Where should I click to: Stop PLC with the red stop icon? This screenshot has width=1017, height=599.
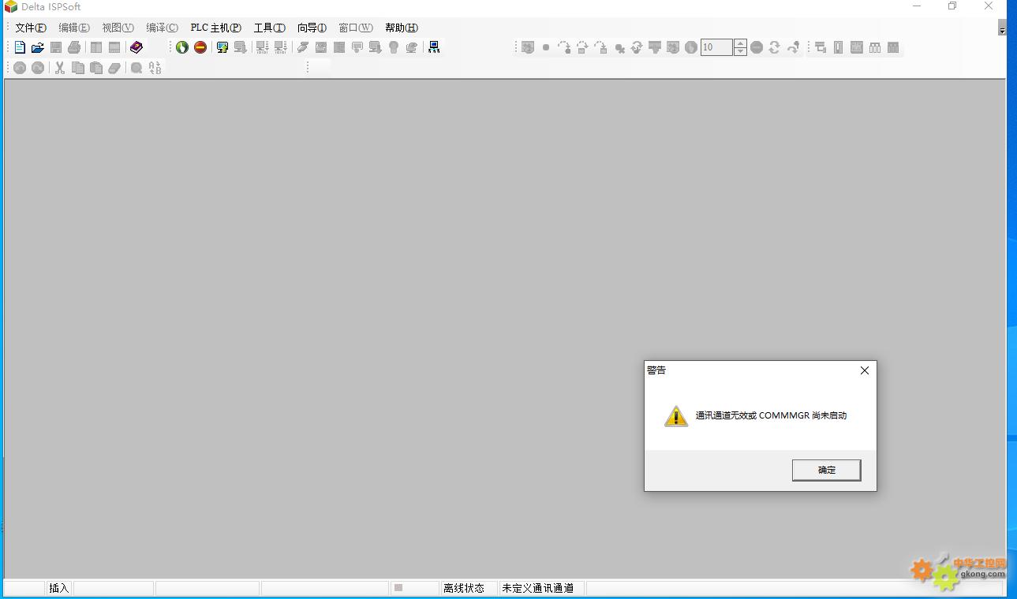pyautogui.click(x=200, y=47)
